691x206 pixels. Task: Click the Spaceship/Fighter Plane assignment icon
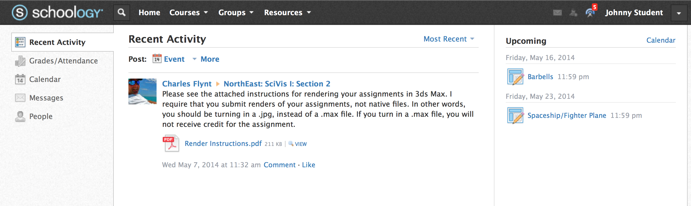[515, 115]
